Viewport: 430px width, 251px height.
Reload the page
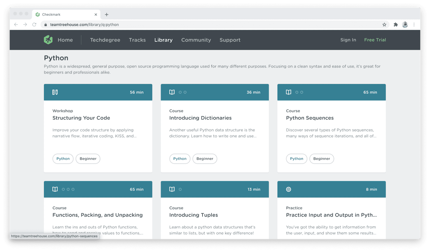(x=34, y=24)
